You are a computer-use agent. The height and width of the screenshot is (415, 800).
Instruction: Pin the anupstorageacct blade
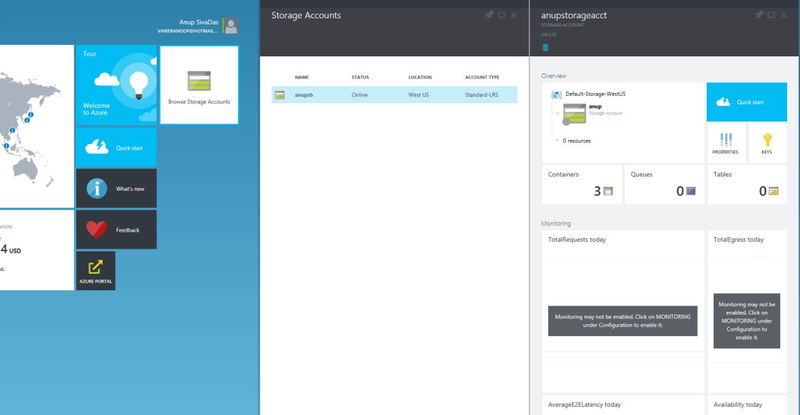point(758,15)
